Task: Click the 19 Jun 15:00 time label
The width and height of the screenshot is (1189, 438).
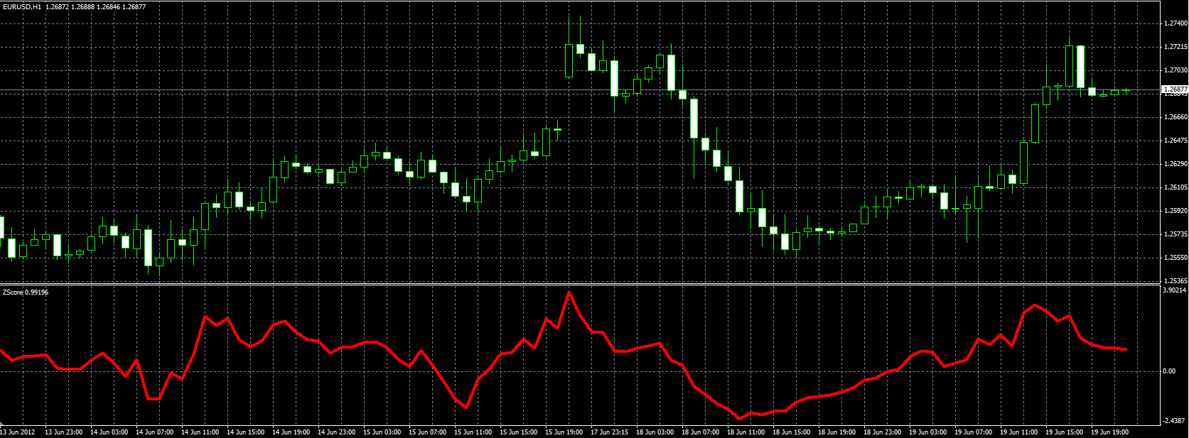Action: coord(1064,432)
